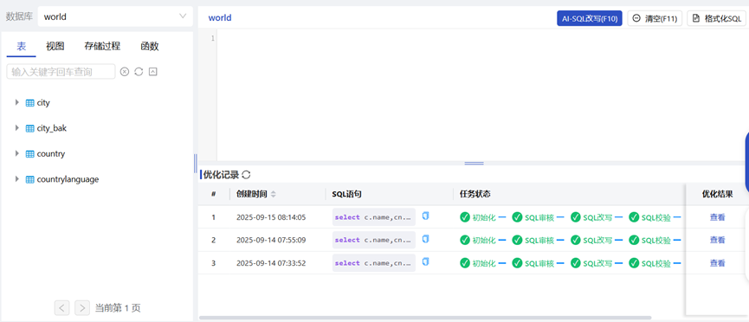
Task: Click the world editor tab label
Action: 220,18
